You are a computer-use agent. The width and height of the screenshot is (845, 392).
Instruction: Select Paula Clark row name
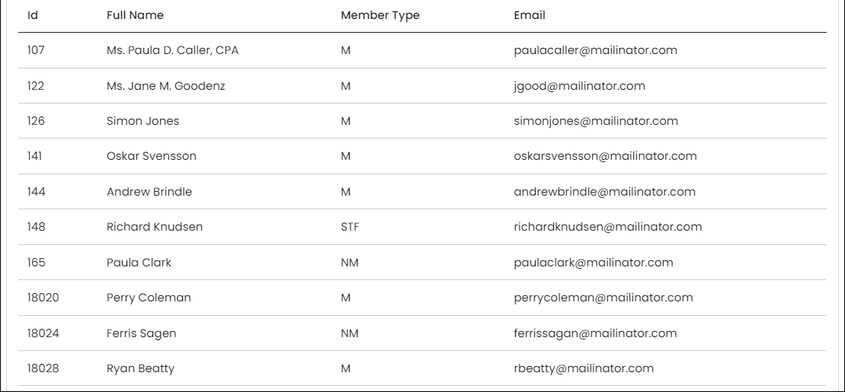coord(139,263)
